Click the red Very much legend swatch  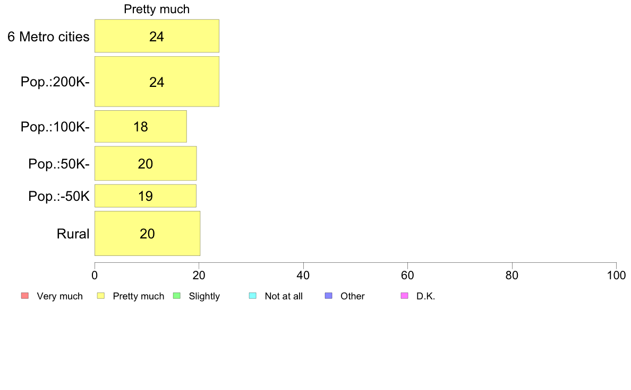point(25,296)
